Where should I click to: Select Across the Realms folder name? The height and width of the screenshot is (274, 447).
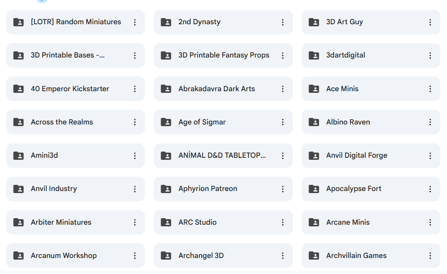[x=62, y=122]
